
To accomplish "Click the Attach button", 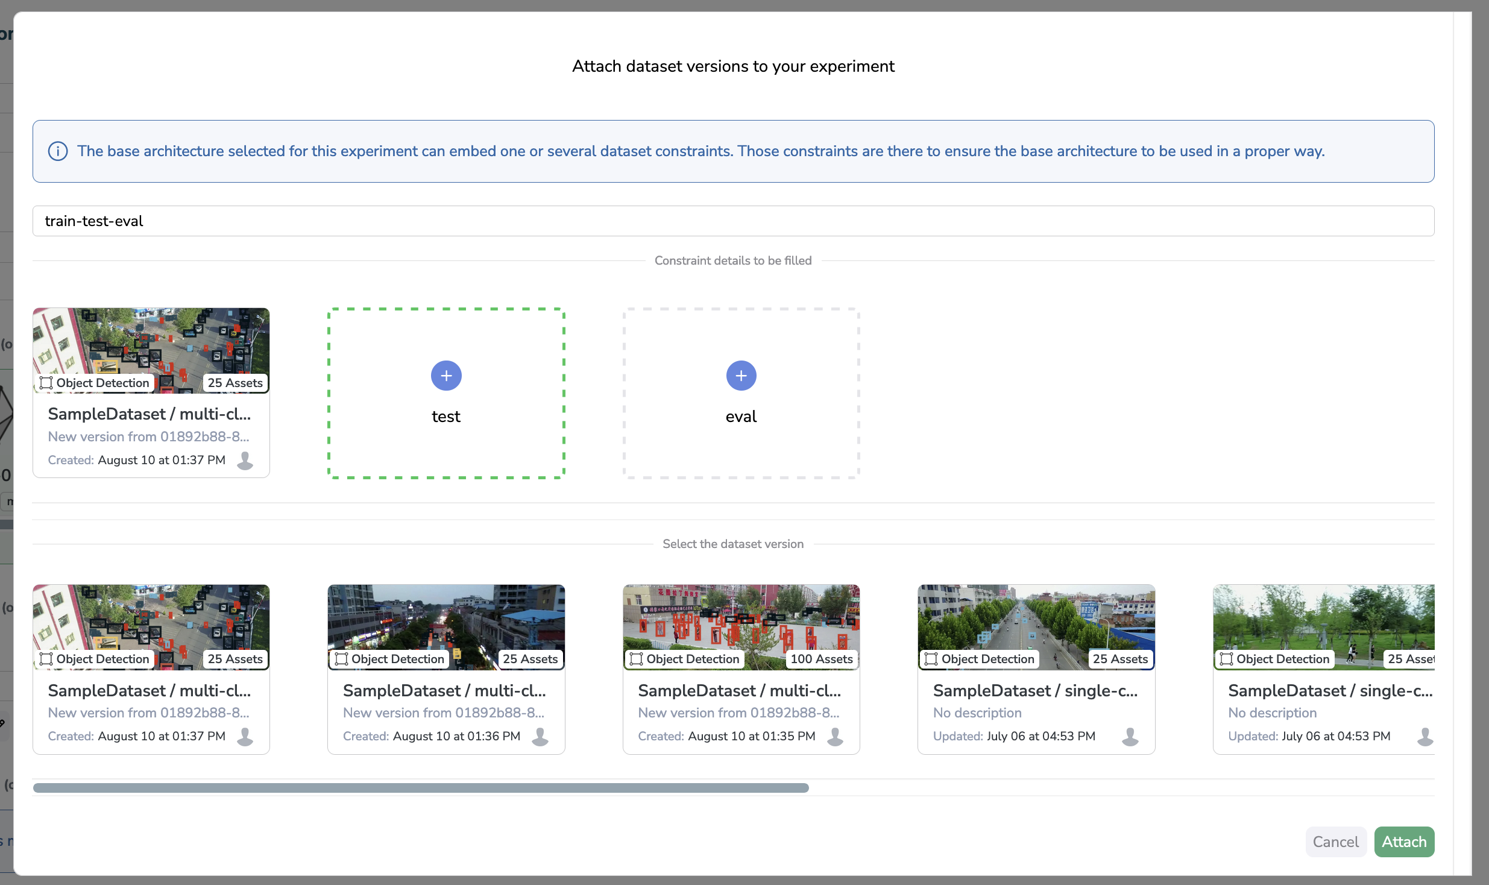I will click(x=1403, y=842).
